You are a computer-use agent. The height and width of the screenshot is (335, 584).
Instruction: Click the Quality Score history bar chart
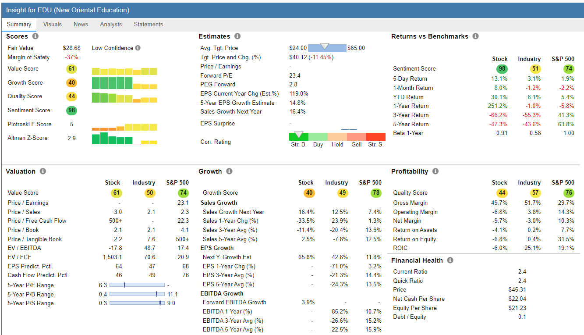(x=124, y=98)
